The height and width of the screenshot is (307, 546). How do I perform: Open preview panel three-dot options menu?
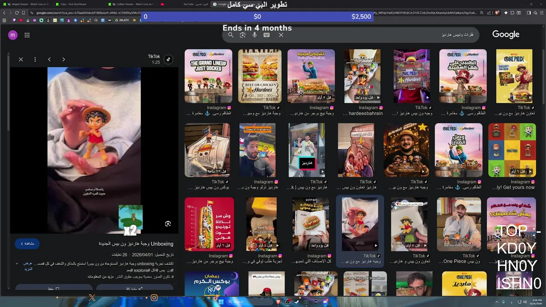coord(35,59)
